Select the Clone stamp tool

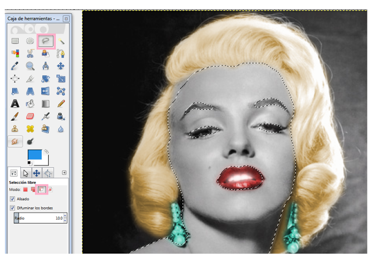point(15,129)
